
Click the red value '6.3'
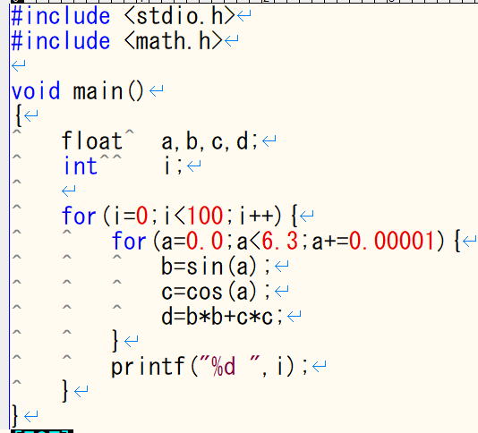[x=279, y=241]
